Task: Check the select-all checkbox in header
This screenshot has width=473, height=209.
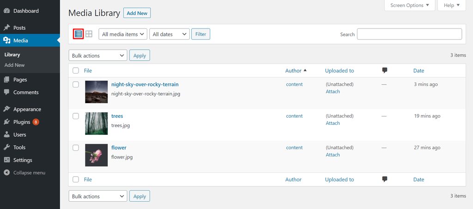Action: [x=76, y=70]
